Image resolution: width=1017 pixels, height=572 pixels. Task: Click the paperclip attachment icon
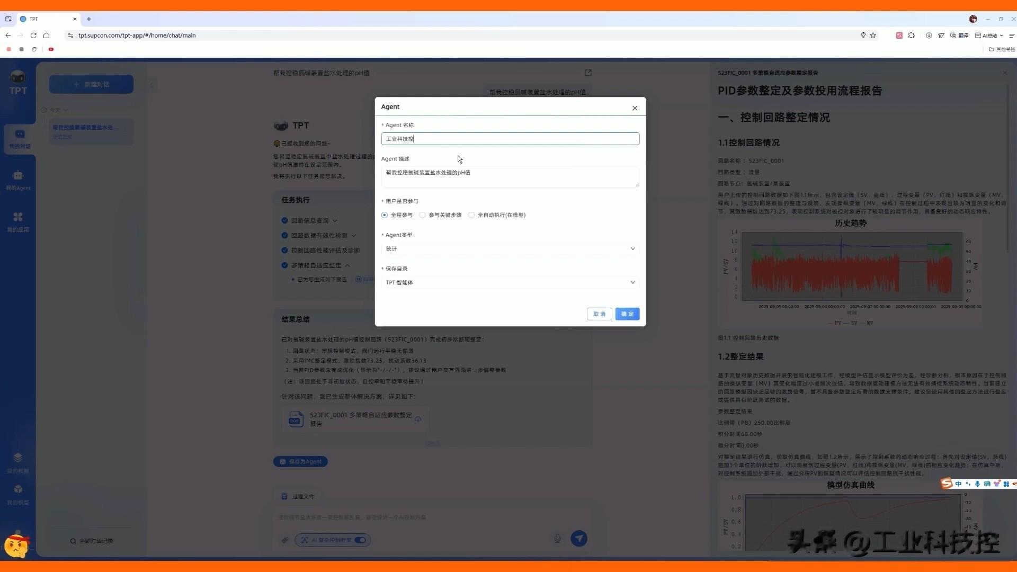[285, 540]
